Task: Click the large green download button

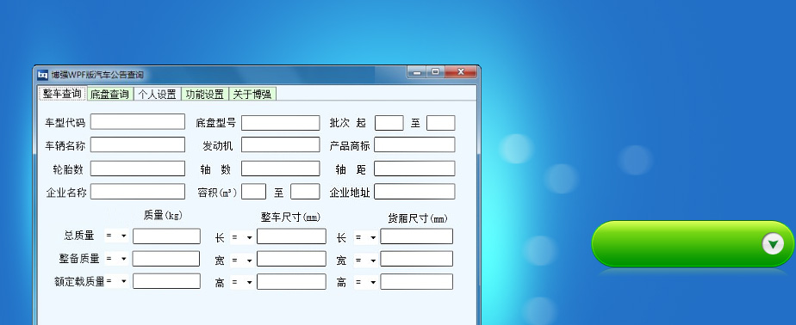Action: [x=693, y=244]
